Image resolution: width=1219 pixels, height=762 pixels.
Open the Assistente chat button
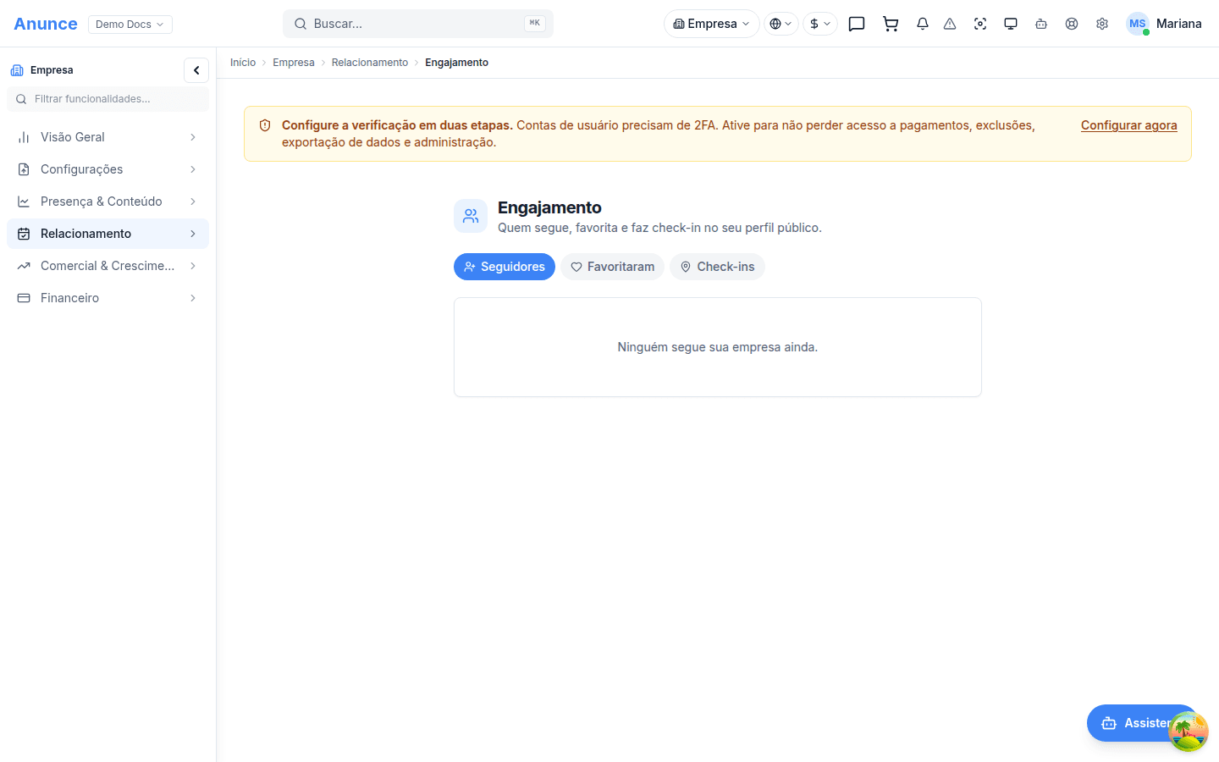click(x=1143, y=723)
